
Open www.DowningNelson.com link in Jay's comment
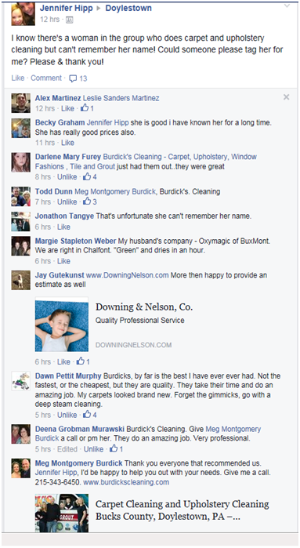128,275
